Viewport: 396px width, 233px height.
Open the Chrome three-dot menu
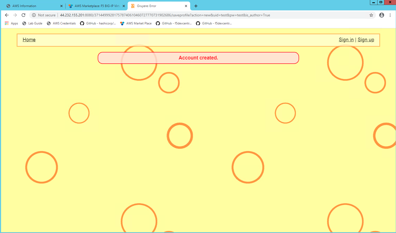tap(390, 15)
